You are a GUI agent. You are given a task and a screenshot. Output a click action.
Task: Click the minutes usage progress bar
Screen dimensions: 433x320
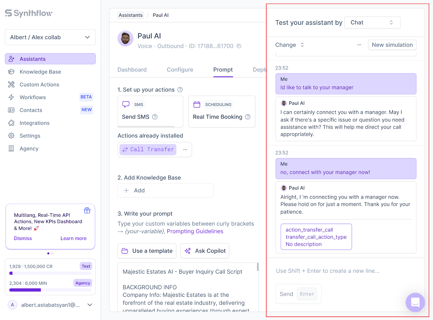50,290
